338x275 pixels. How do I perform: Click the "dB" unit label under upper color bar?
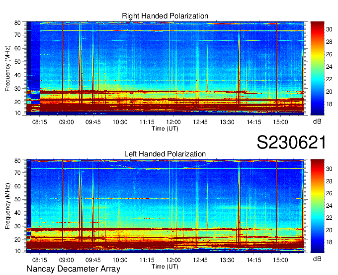pyautogui.click(x=317, y=121)
